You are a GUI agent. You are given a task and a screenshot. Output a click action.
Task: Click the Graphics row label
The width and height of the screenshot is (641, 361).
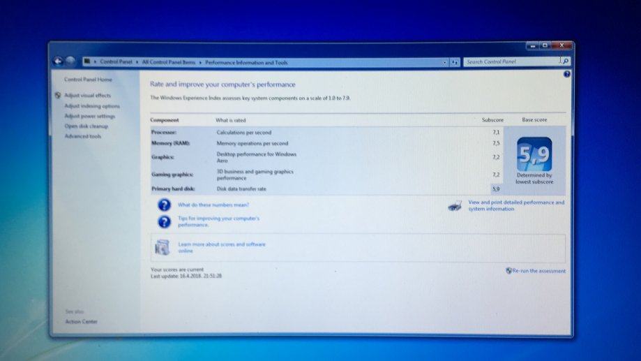point(163,157)
